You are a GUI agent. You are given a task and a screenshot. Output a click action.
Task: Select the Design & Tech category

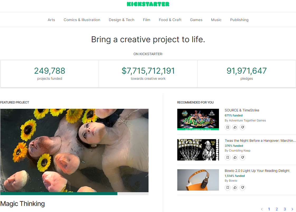pyautogui.click(x=121, y=20)
